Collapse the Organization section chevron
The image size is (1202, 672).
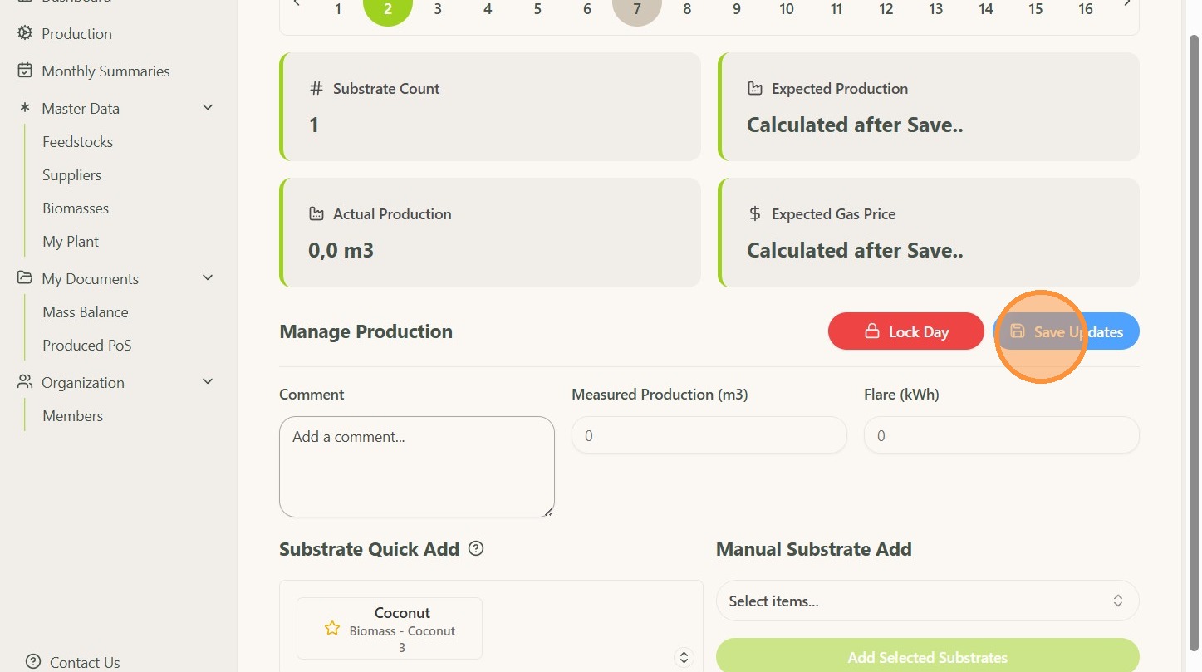[x=208, y=382]
